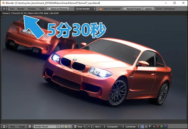Screen dimensions: 188x129
Task: Maximize the Blender window
Action: click(x=174, y=3)
